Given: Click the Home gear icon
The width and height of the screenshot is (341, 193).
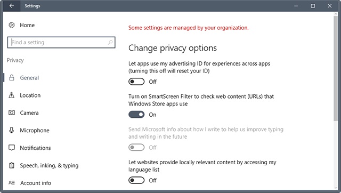Looking at the screenshot, I should (x=12, y=25).
